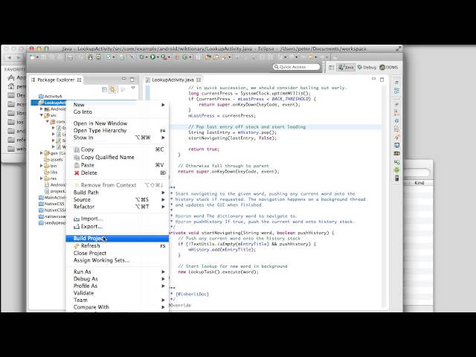Close the LookupActivity.java editor tab
Viewport: 476px width, 357px height.
pos(199,80)
